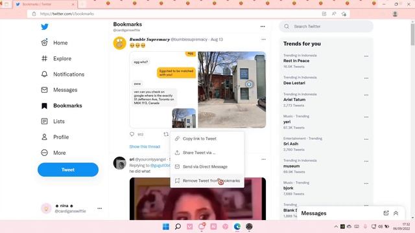Click reply icon under Bumble Supremacy tweet
Viewport: 415px width, 233px height.
pos(132,134)
